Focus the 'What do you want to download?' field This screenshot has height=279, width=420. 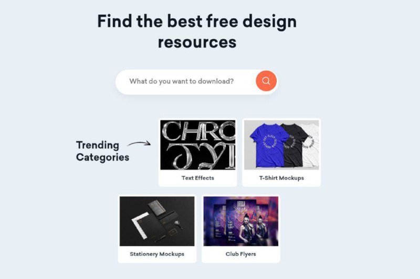(x=185, y=81)
